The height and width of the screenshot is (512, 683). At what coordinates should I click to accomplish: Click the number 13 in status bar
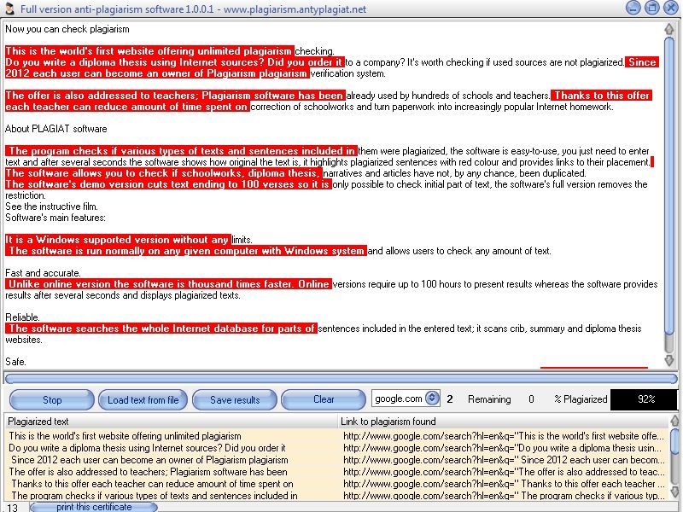[12, 507]
